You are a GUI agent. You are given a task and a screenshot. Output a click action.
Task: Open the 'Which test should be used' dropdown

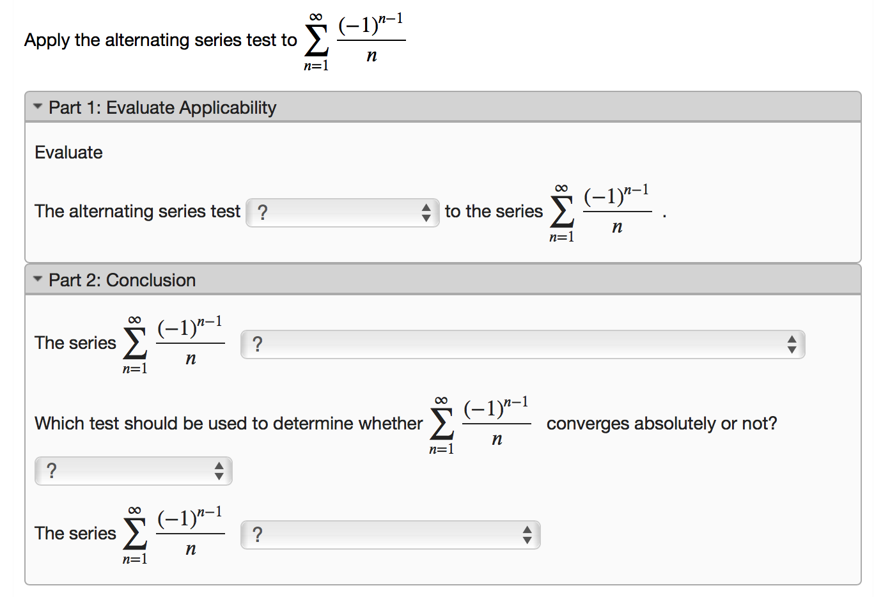pyautogui.click(x=133, y=471)
